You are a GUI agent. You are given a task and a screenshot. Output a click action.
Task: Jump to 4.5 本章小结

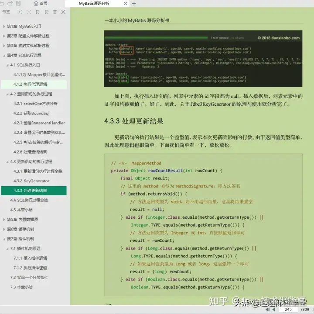click(21, 210)
